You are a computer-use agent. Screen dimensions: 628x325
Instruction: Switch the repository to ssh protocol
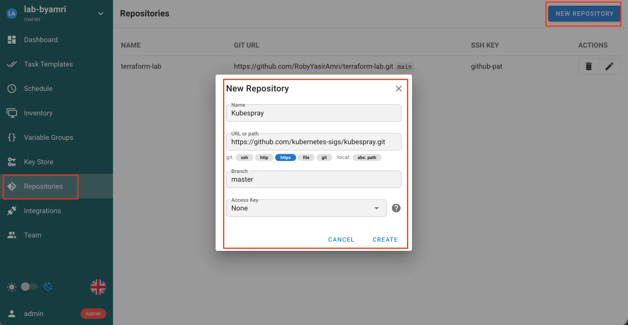tap(244, 157)
